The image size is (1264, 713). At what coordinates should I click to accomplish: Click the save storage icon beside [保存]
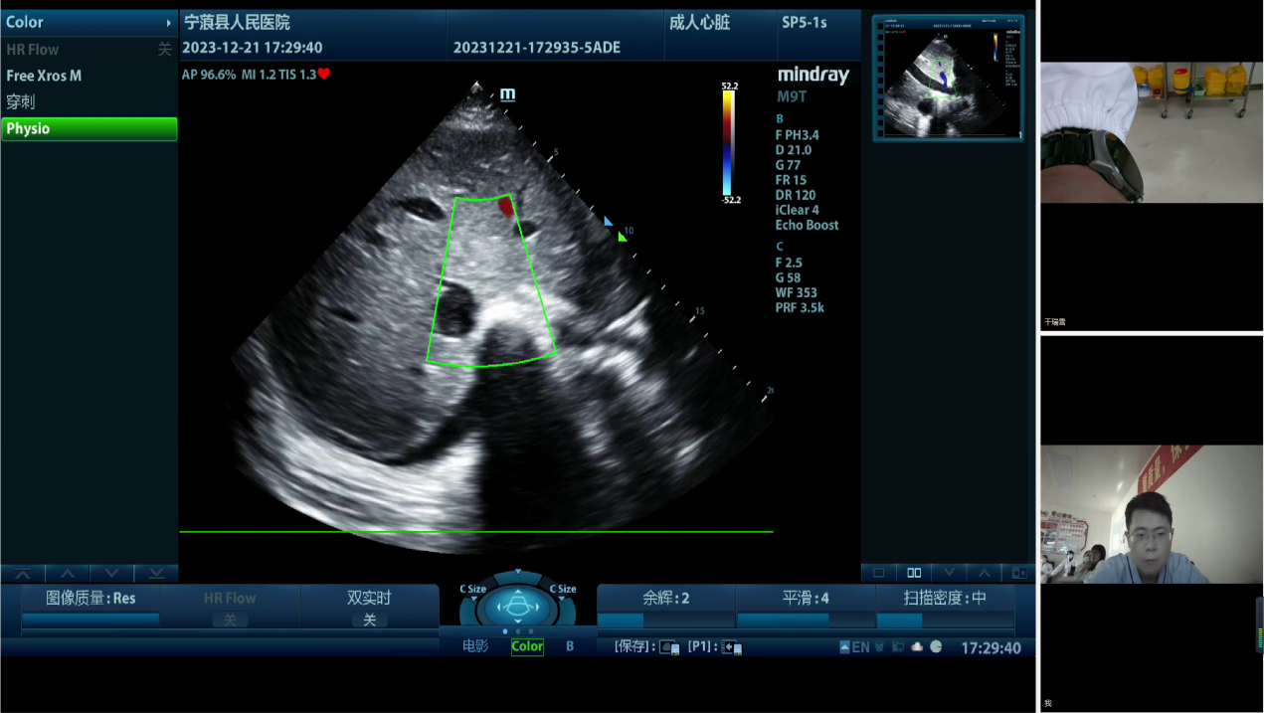click(668, 647)
